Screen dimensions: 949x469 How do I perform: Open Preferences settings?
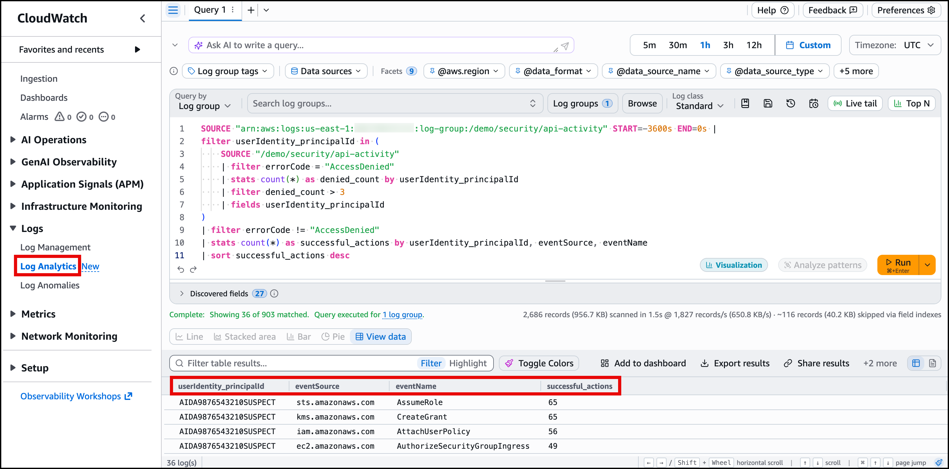click(906, 10)
